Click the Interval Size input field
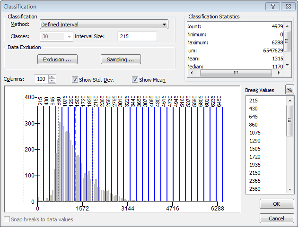The width and height of the screenshot is (298, 227). click(137, 36)
